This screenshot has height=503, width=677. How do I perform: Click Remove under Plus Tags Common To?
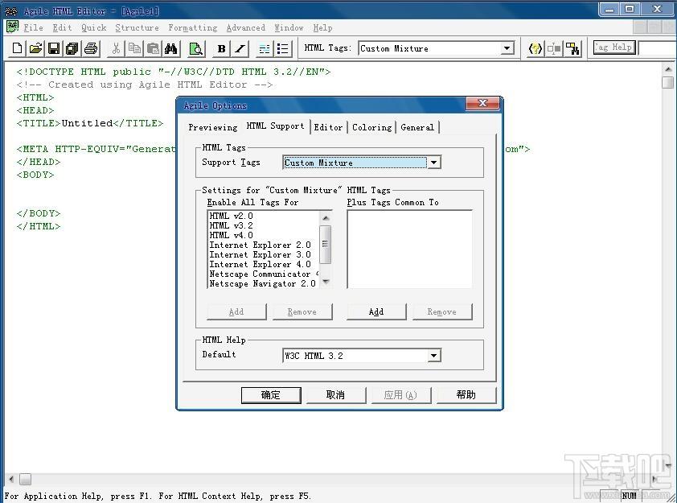[441, 311]
